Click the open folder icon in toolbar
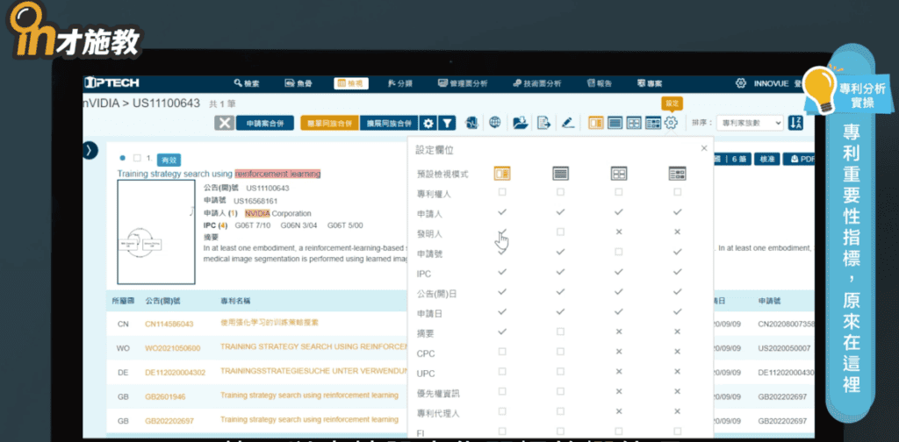This screenshot has height=442, width=899. tap(520, 123)
